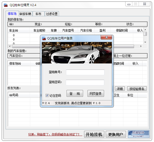This screenshot has height=142, width=154.
Task: Open 详细 details for friend list
Action: (120, 89)
